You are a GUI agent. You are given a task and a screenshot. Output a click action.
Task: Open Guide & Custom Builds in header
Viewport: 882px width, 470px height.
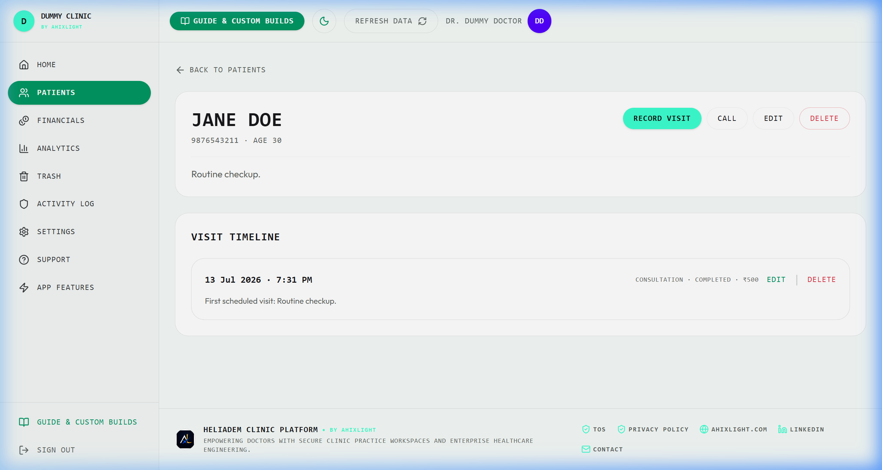click(237, 21)
